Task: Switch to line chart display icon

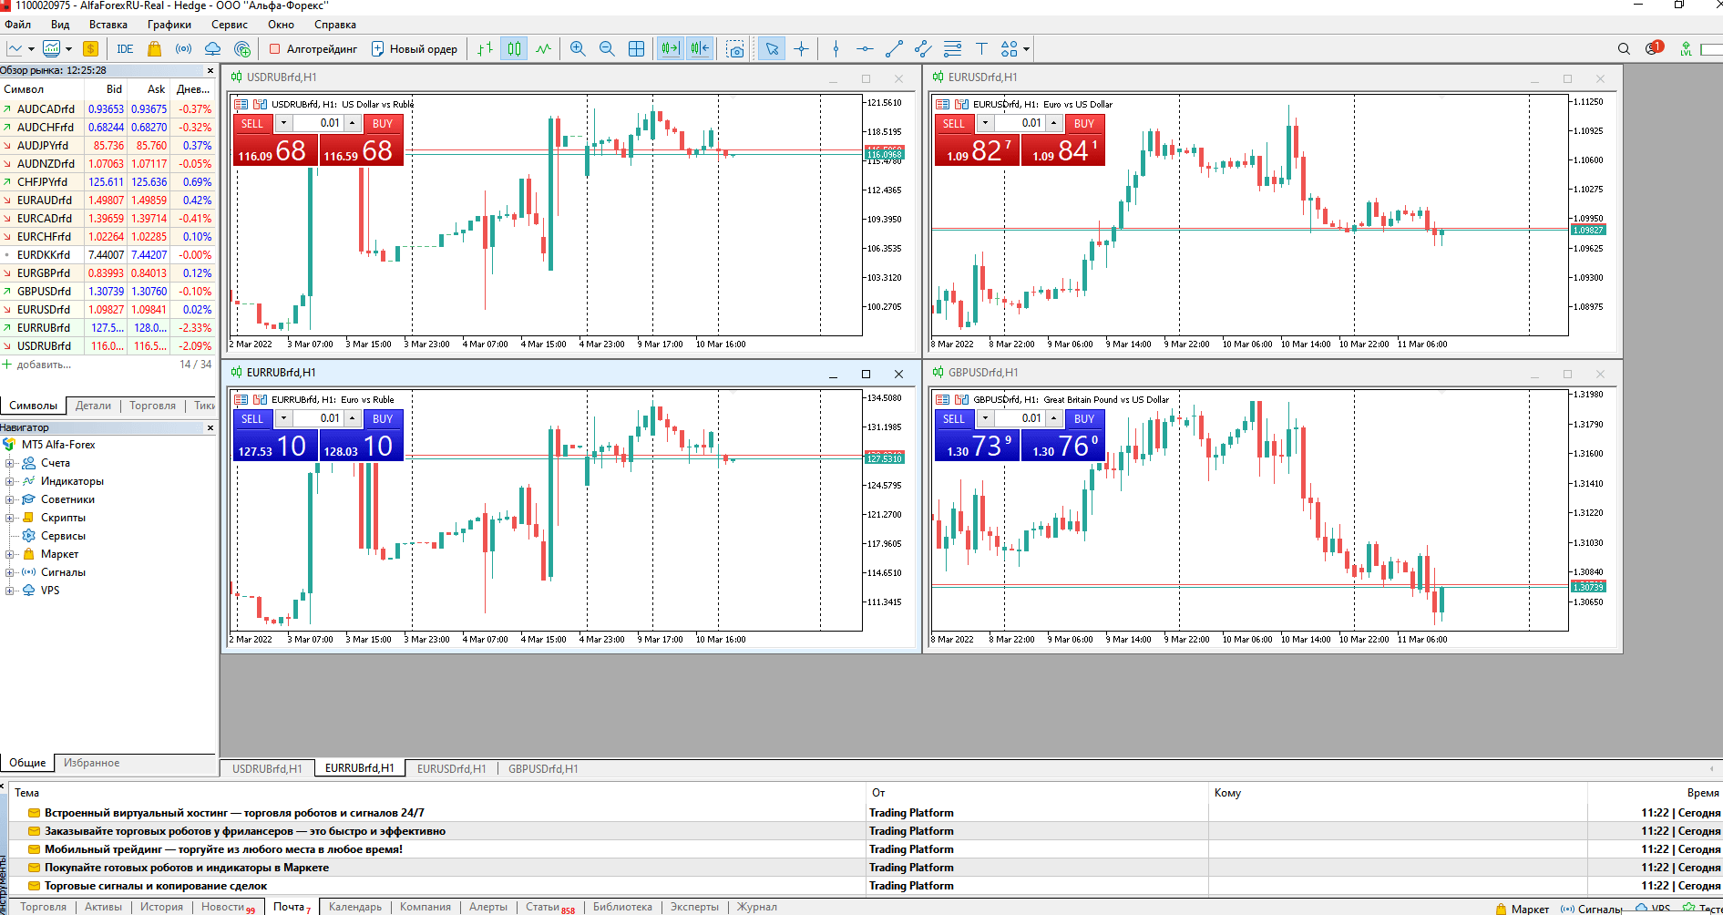Action: (544, 49)
